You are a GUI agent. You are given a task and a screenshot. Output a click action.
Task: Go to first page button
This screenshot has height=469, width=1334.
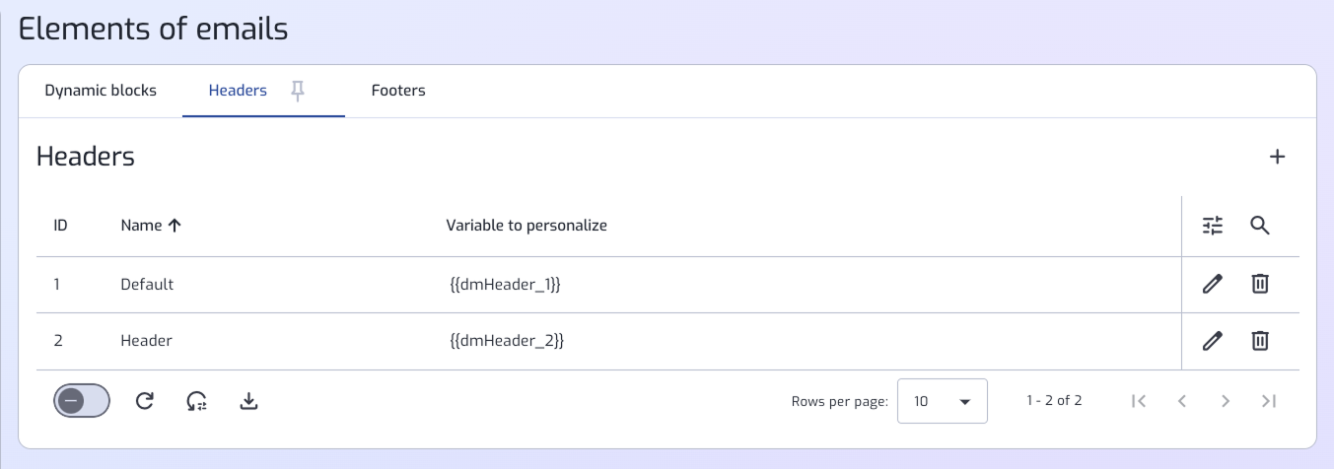point(1139,401)
